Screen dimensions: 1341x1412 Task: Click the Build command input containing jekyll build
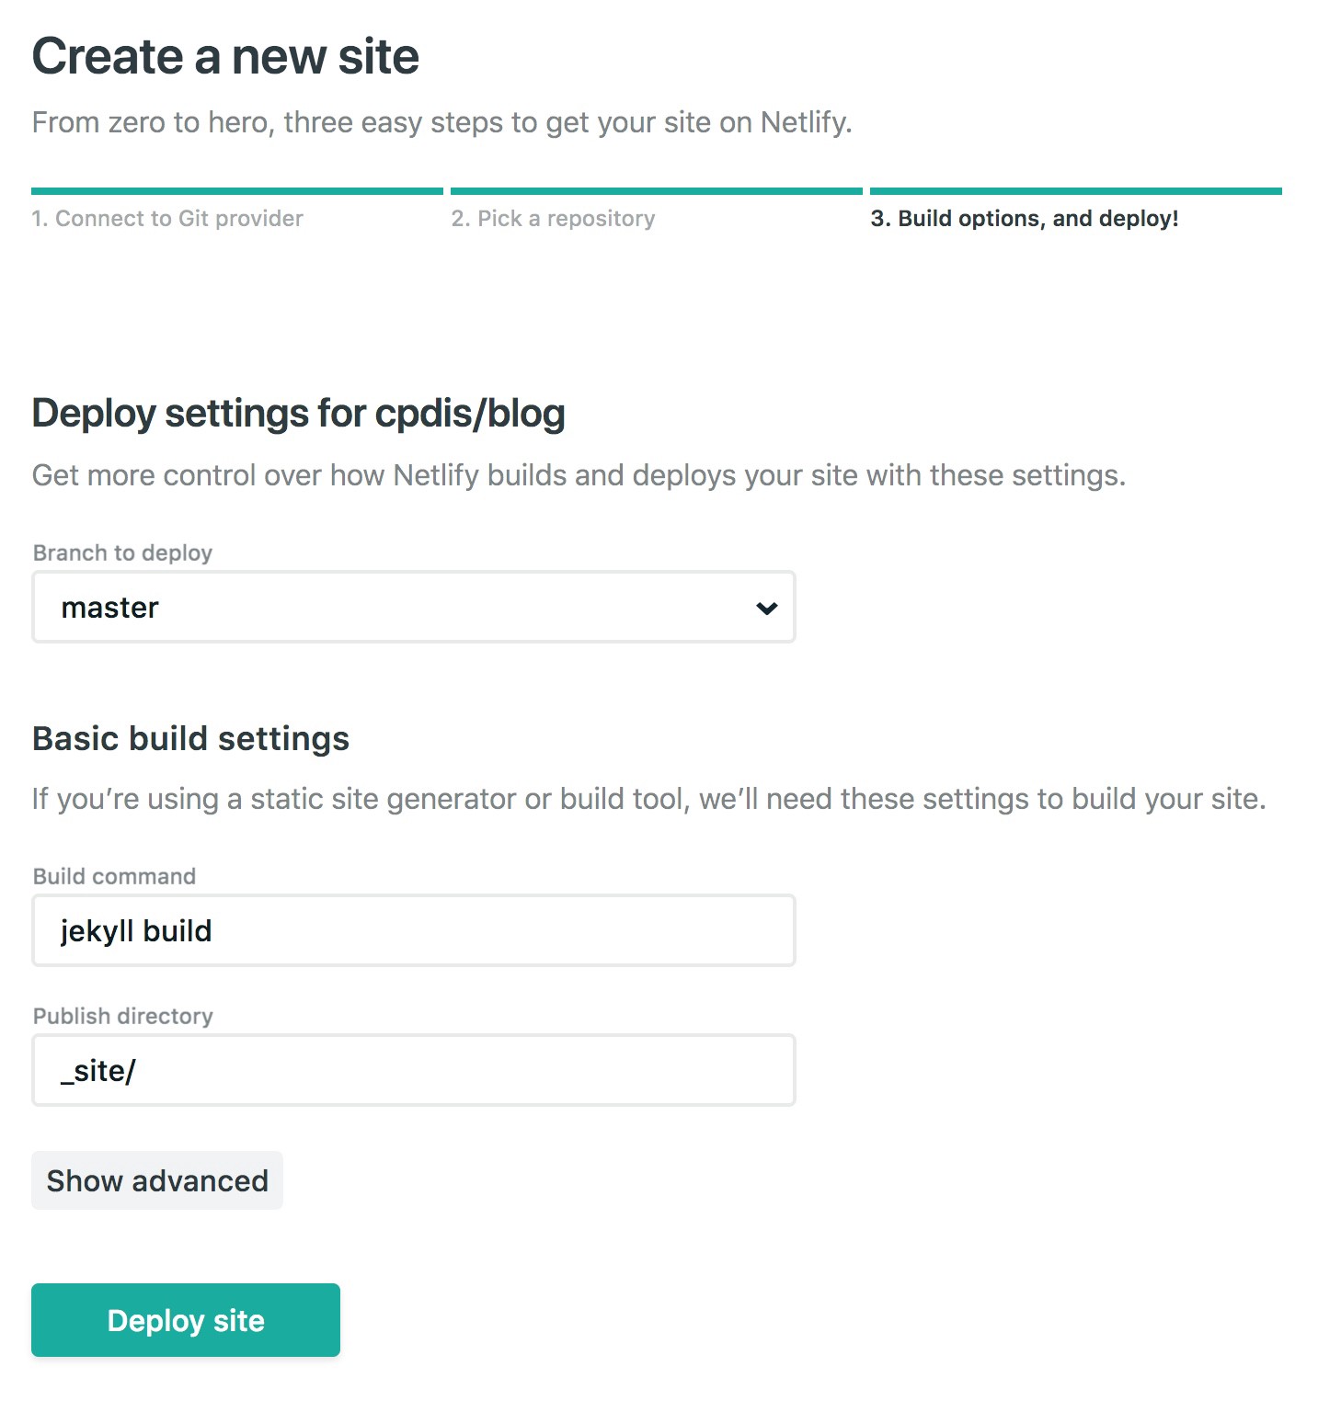[x=413, y=931]
